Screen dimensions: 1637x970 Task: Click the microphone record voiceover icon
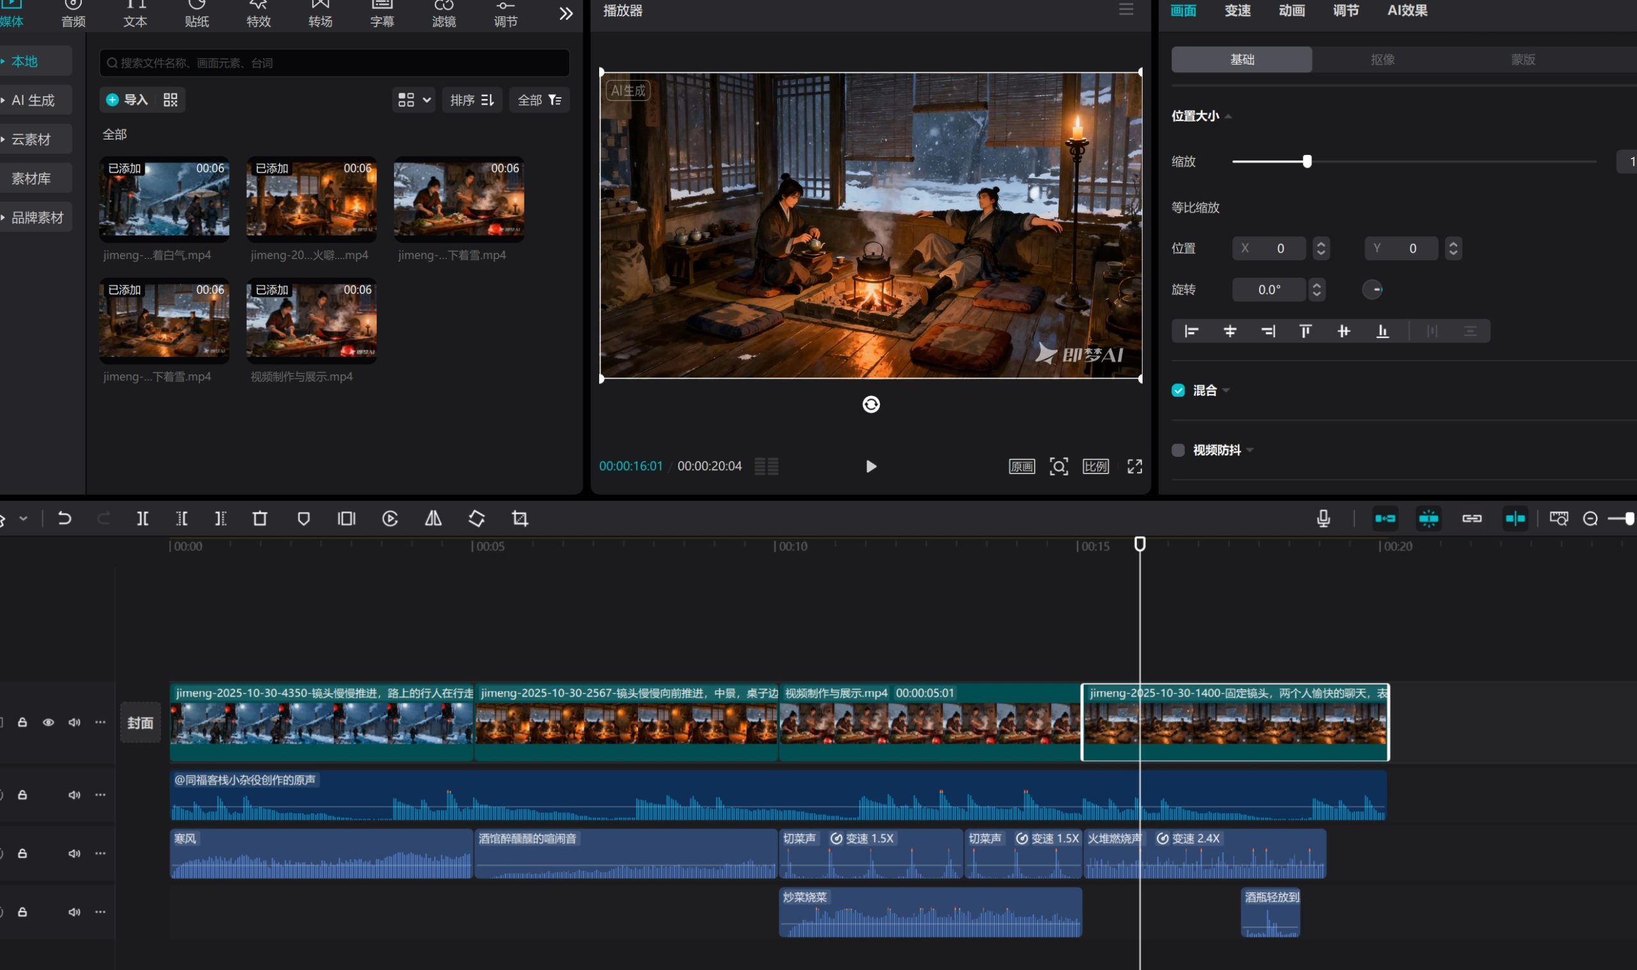point(1324,518)
